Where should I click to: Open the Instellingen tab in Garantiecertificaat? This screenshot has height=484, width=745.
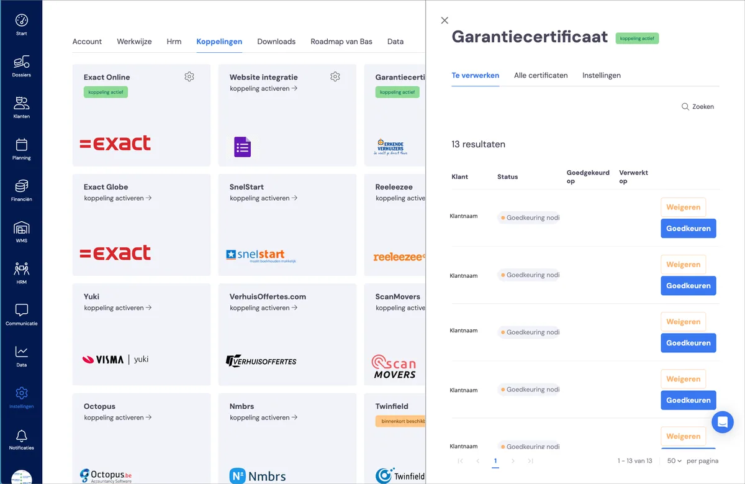click(602, 75)
